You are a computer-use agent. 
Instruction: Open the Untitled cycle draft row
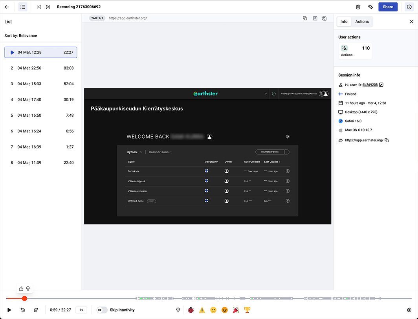(207, 201)
